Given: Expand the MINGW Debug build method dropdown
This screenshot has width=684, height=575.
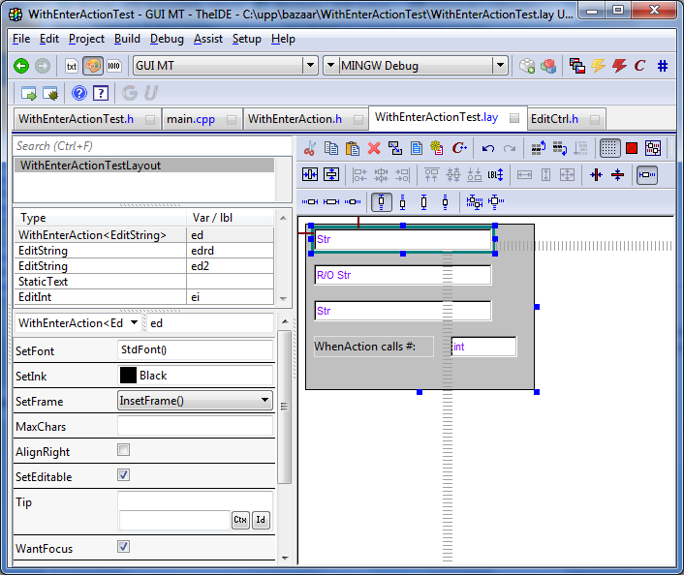Looking at the screenshot, I should pyautogui.click(x=500, y=66).
